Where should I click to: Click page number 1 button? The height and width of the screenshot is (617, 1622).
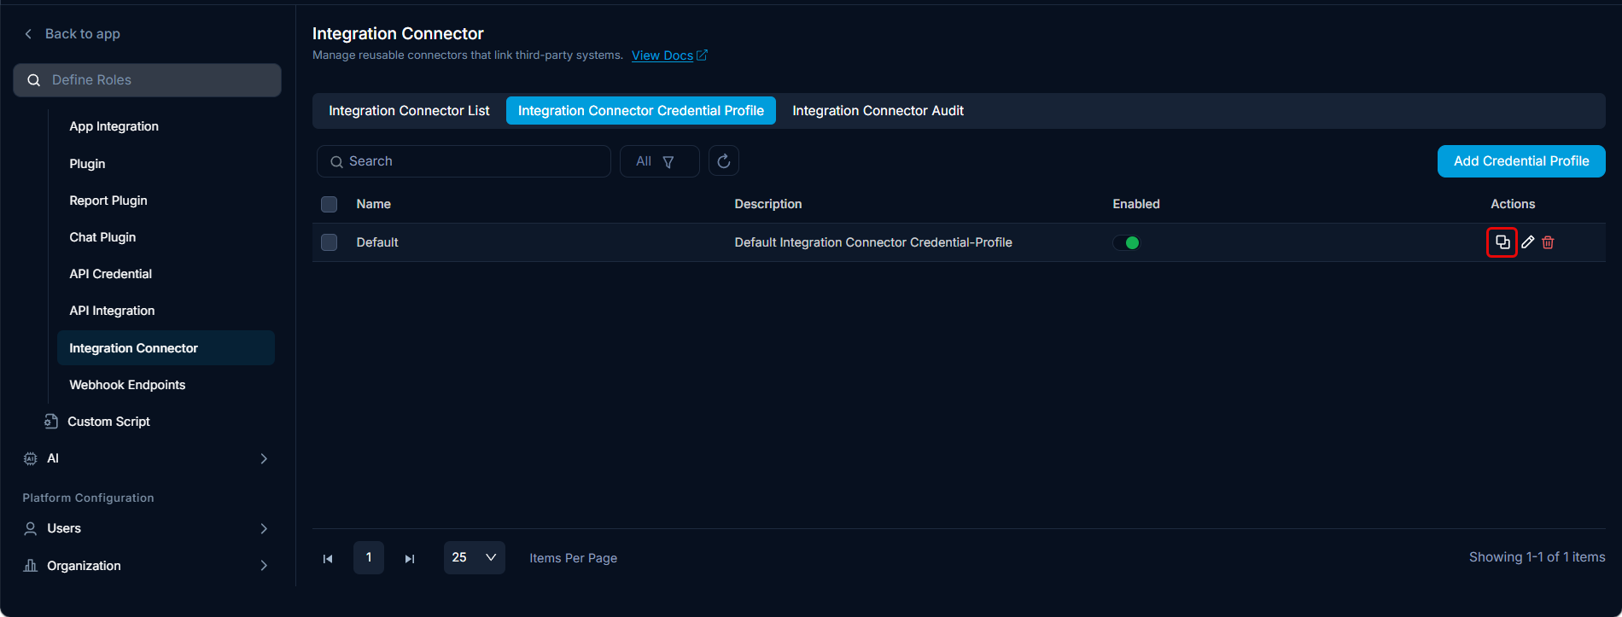[369, 557]
